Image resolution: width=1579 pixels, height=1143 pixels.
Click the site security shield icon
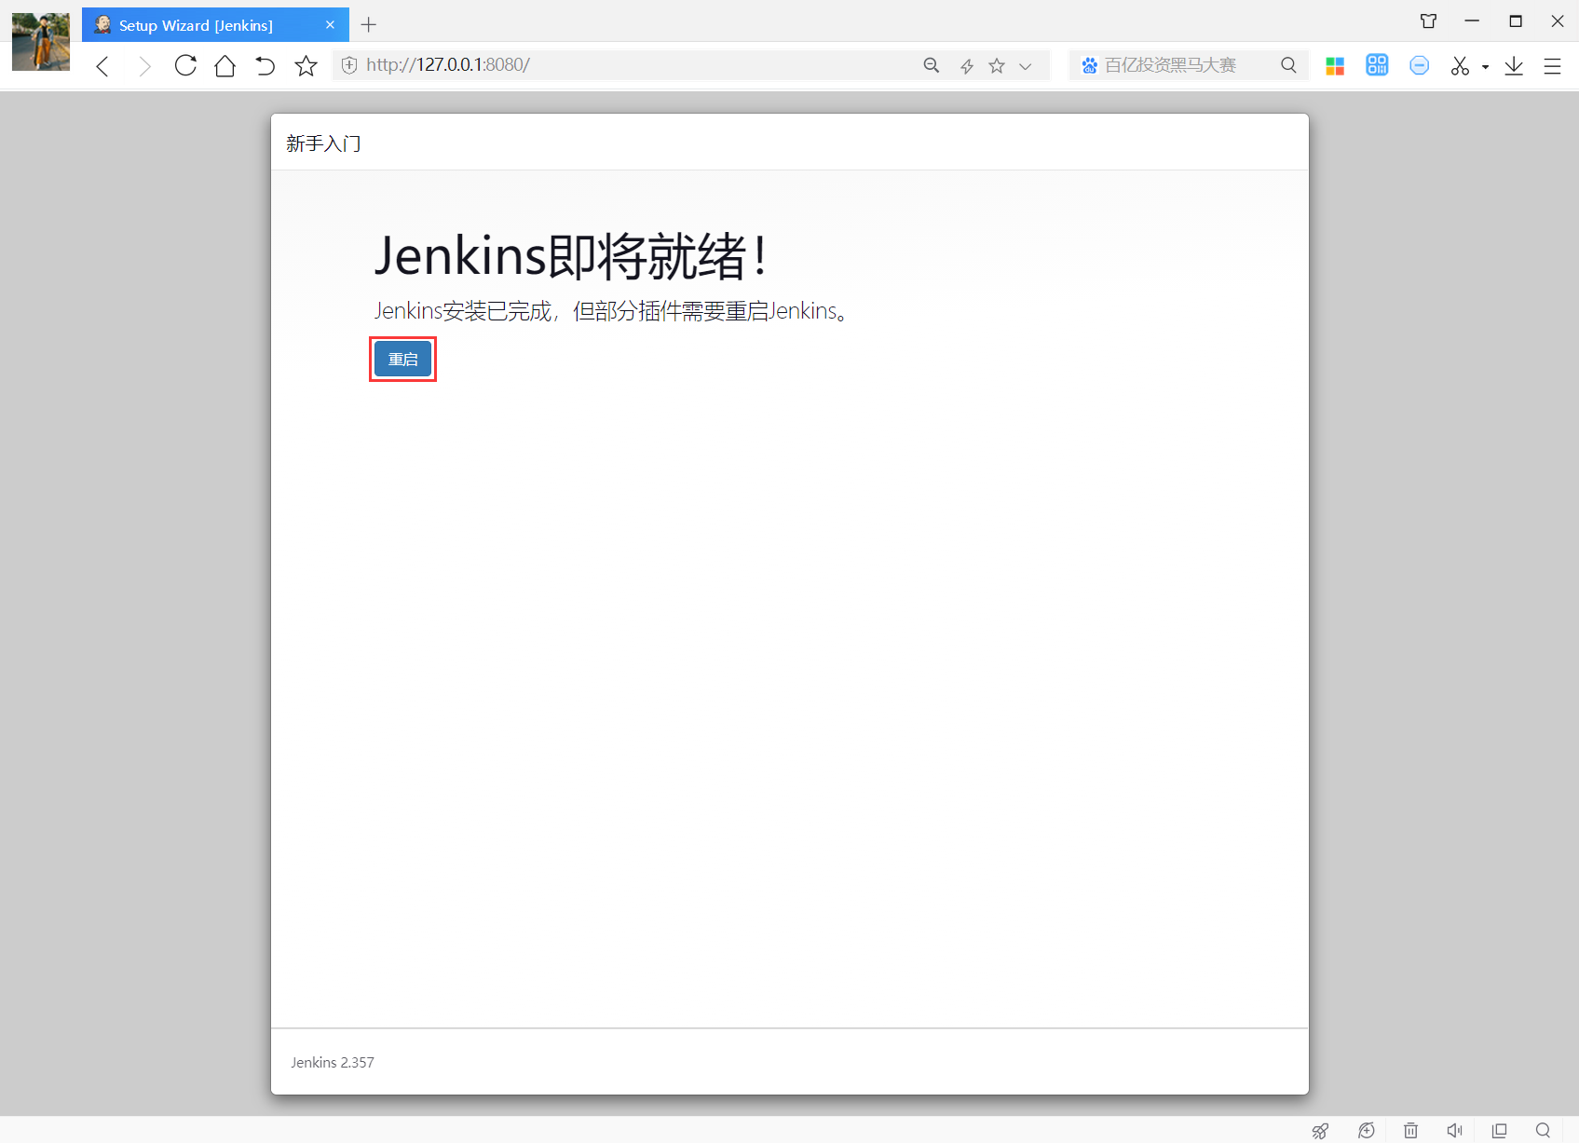pyautogui.click(x=349, y=65)
